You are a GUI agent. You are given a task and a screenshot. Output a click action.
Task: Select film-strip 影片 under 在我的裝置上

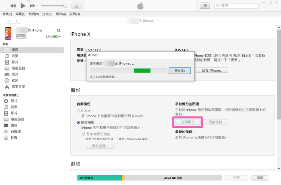pyautogui.click(x=32, y=113)
